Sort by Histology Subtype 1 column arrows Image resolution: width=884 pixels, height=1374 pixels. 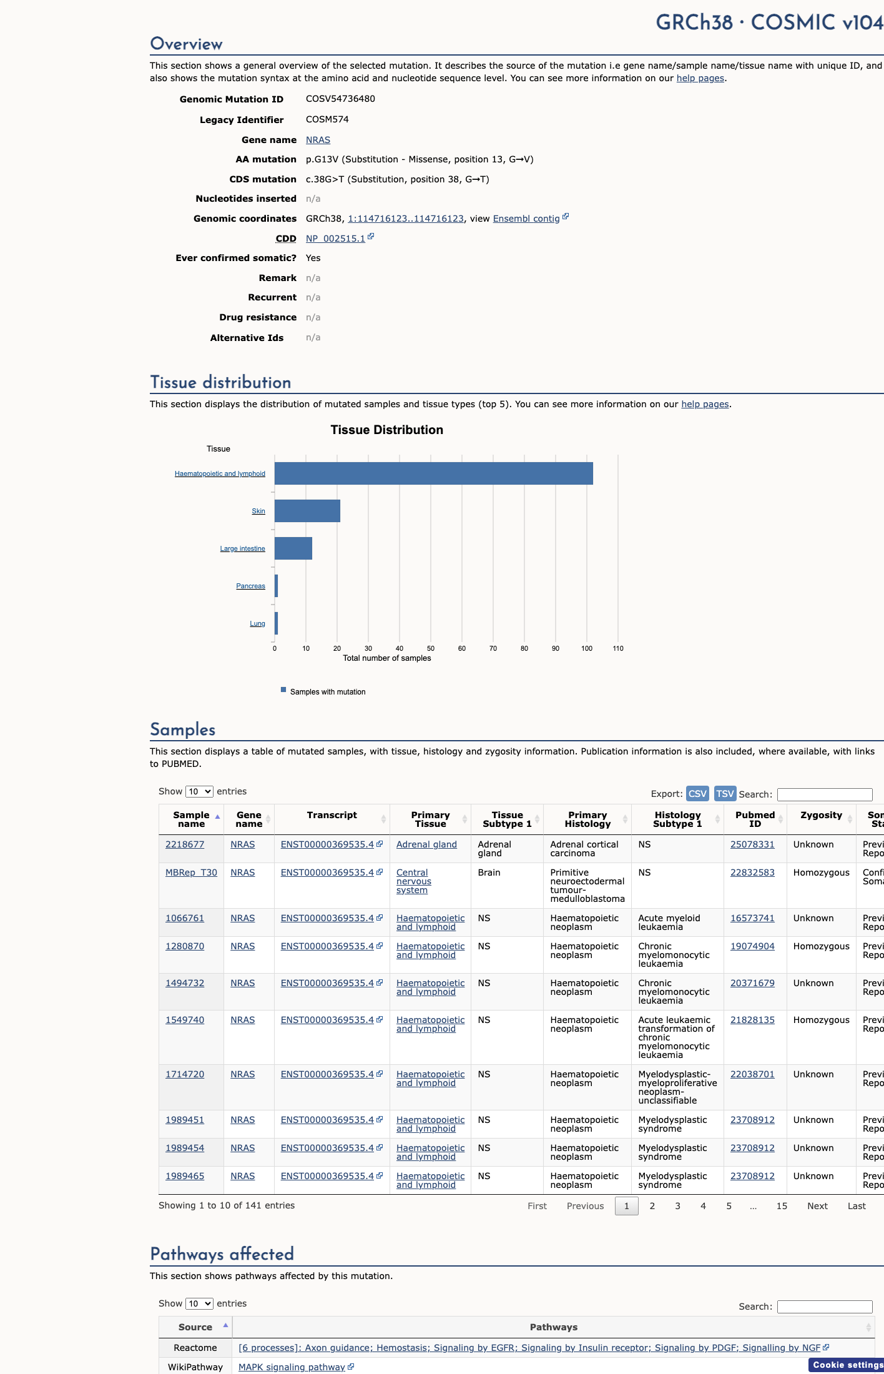(x=717, y=819)
